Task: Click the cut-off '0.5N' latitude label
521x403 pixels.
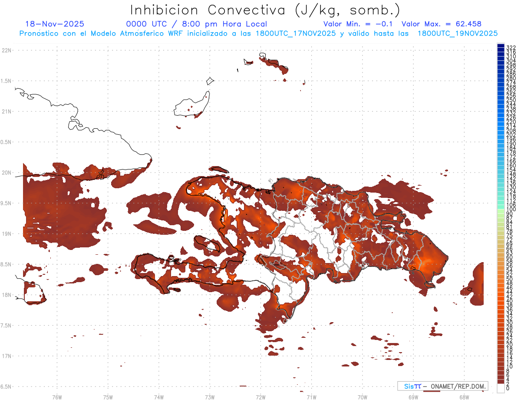Action: pyautogui.click(x=6, y=142)
